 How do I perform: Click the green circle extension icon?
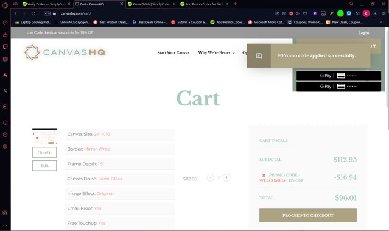click(x=340, y=13)
